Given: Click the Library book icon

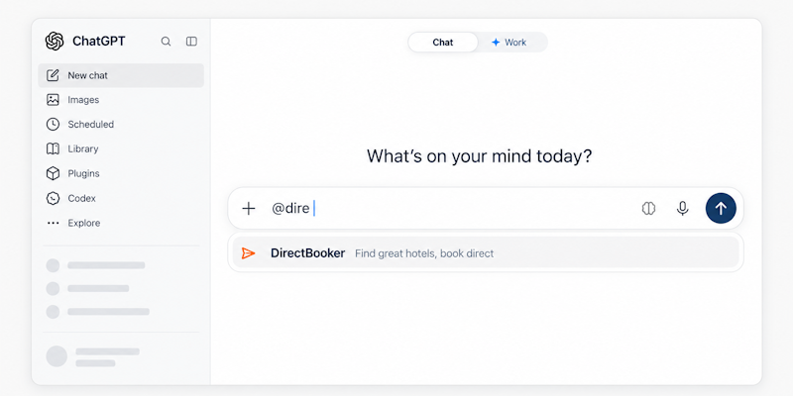Looking at the screenshot, I should pyautogui.click(x=54, y=149).
